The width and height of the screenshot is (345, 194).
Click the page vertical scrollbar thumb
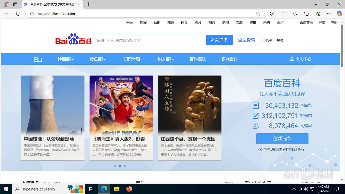coord(342,45)
